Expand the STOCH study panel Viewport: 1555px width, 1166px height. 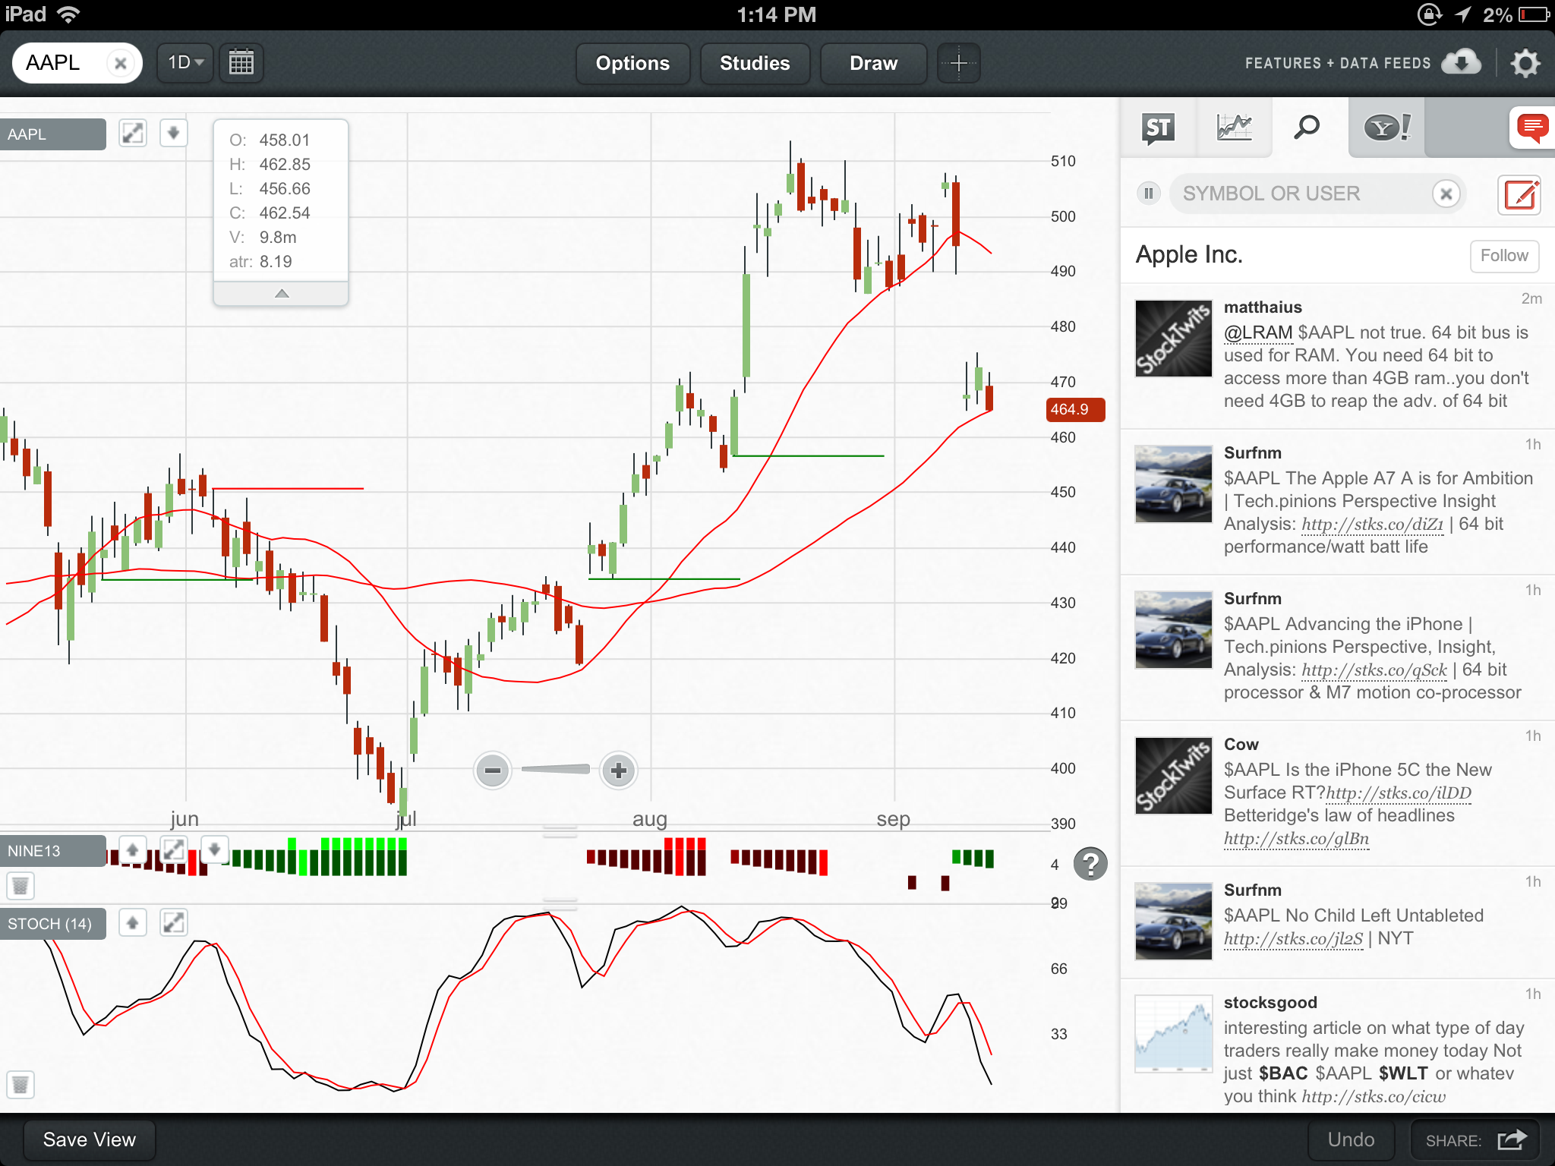(x=174, y=923)
